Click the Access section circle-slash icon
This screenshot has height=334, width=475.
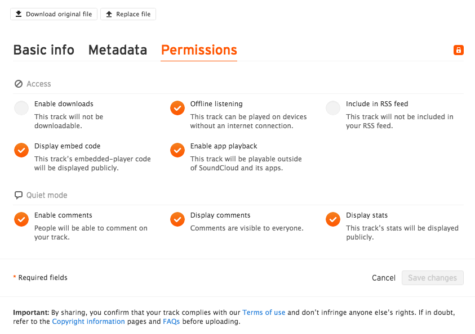click(x=19, y=84)
